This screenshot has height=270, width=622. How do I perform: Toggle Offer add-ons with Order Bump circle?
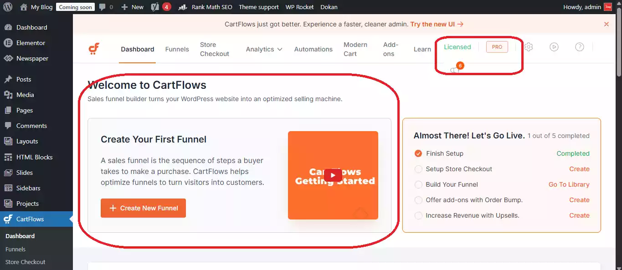click(x=418, y=200)
